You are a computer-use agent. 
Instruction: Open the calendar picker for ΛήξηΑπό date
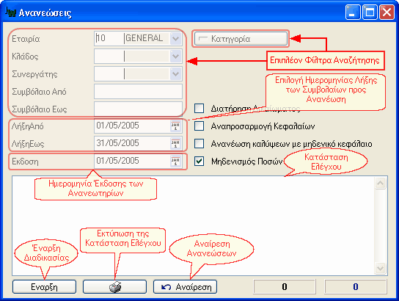(x=175, y=126)
